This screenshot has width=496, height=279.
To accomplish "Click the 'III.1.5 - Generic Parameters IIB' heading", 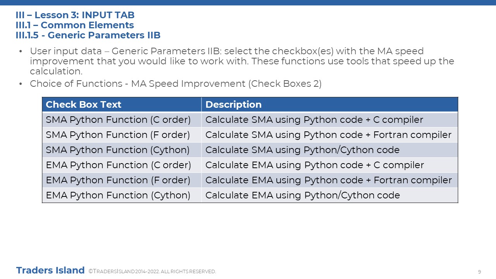I will 88,35.
